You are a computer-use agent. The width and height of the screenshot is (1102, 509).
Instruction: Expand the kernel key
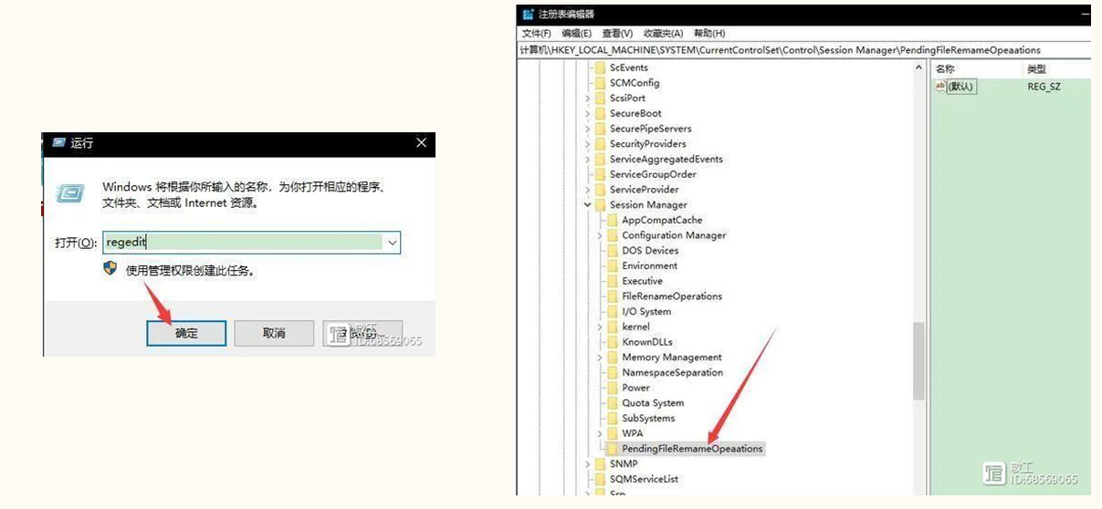601,327
